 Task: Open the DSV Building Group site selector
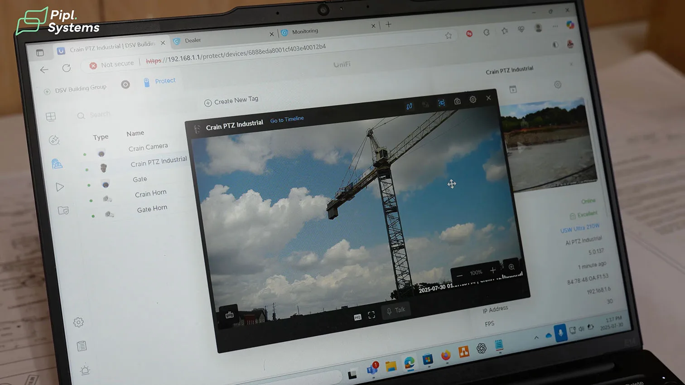[76, 89]
